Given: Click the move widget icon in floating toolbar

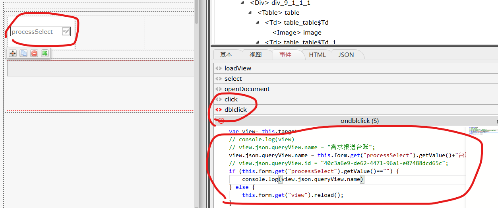Looking at the screenshot, I should click(x=13, y=53).
